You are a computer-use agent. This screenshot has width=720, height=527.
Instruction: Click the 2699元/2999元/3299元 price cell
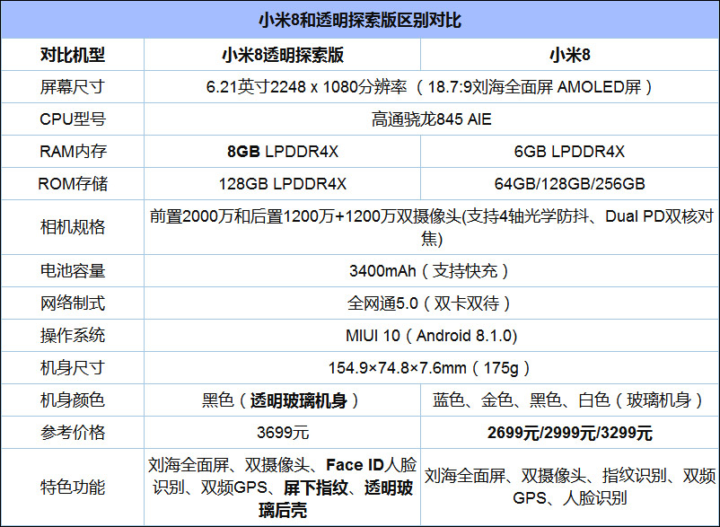[570, 433]
